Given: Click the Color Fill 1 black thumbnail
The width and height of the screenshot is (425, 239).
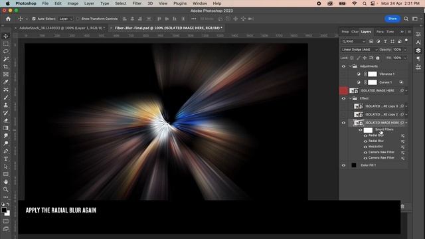Looking at the screenshot, I should (x=354, y=165).
